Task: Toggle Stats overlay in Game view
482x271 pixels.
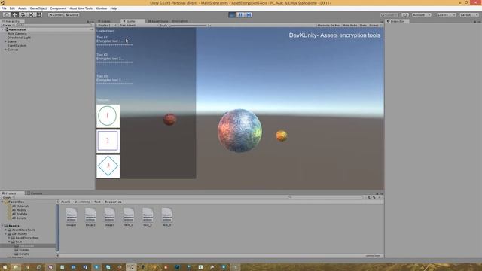Action: click(x=363, y=25)
